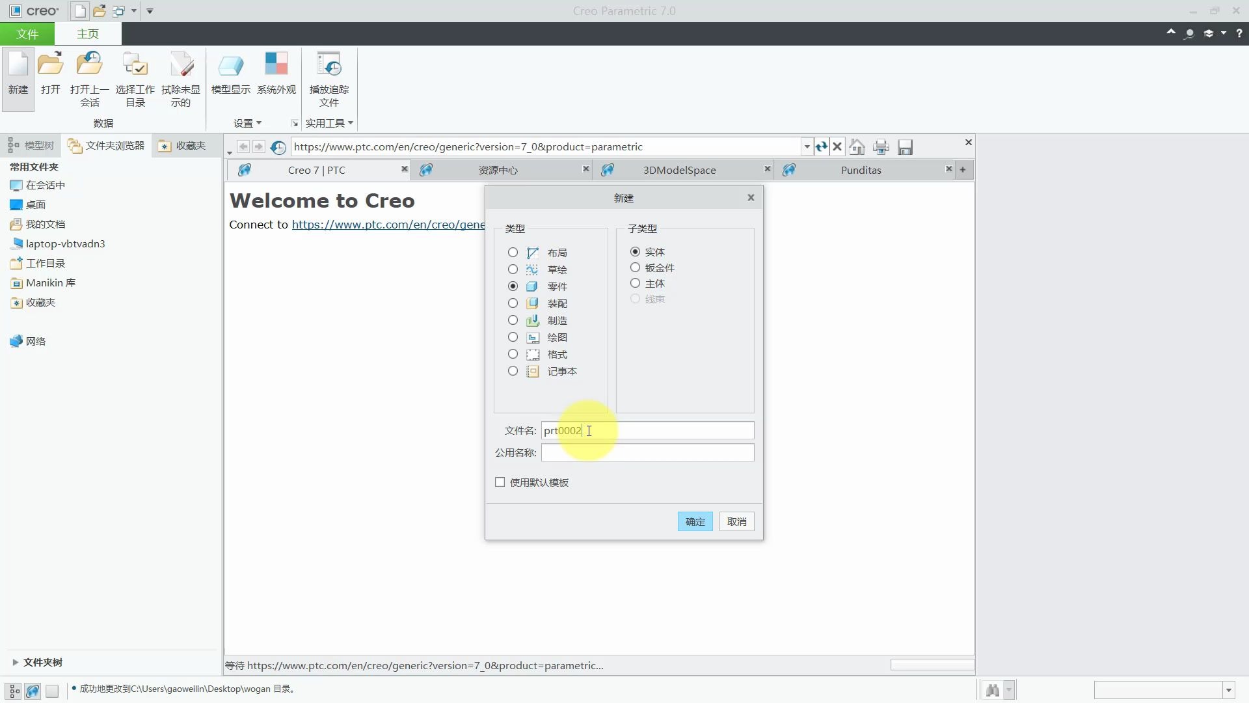This screenshot has width=1249, height=703.
Task: Expand the 设置 group dropdown
Action: tap(247, 123)
